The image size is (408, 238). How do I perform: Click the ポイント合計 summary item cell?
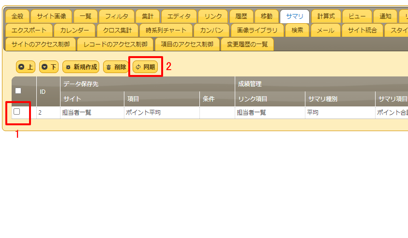(x=392, y=113)
